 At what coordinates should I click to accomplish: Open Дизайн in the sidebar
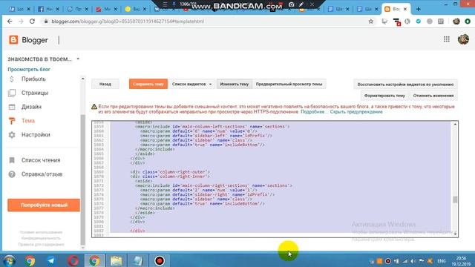31,107
